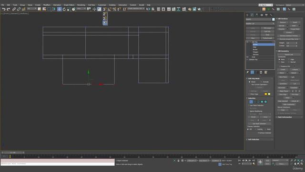Activate the Select Object tool
The width and height of the screenshot is (305, 172).
coord(39,9)
